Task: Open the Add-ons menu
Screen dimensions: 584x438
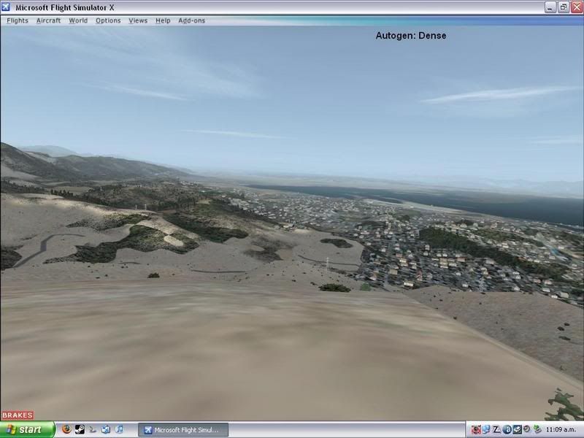Action: point(192,20)
